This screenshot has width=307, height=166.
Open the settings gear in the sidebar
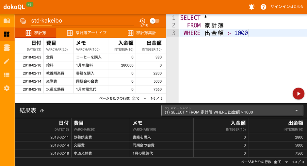point(7,88)
